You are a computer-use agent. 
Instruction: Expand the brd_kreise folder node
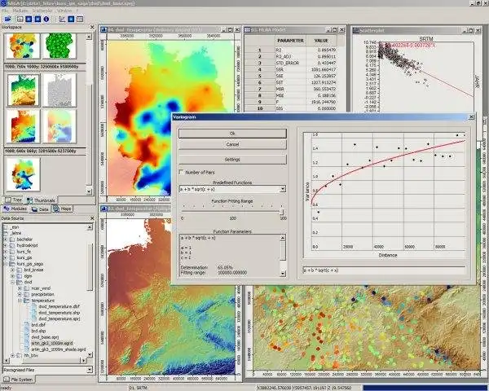(x=12, y=270)
